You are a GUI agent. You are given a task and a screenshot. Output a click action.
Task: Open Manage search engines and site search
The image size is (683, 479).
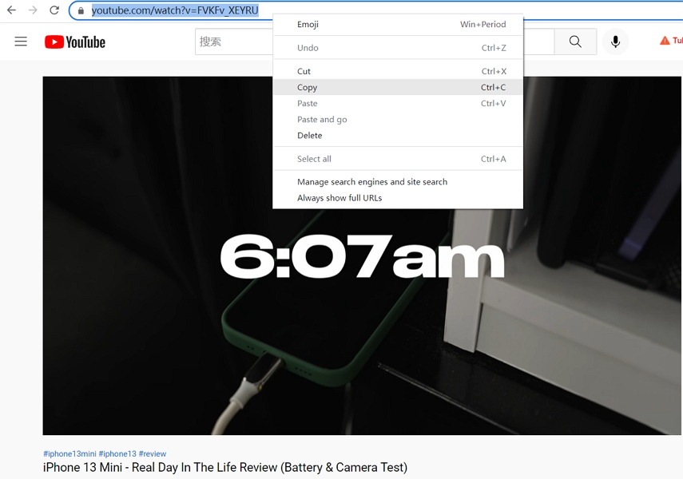(x=398, y=181)
